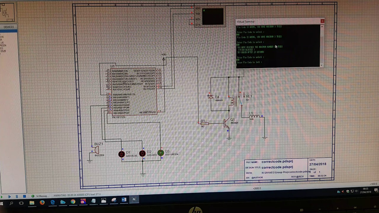379x213 pixels.
Task: Click the Q1 2N3904 transistor
Action: tap(227, 123)
